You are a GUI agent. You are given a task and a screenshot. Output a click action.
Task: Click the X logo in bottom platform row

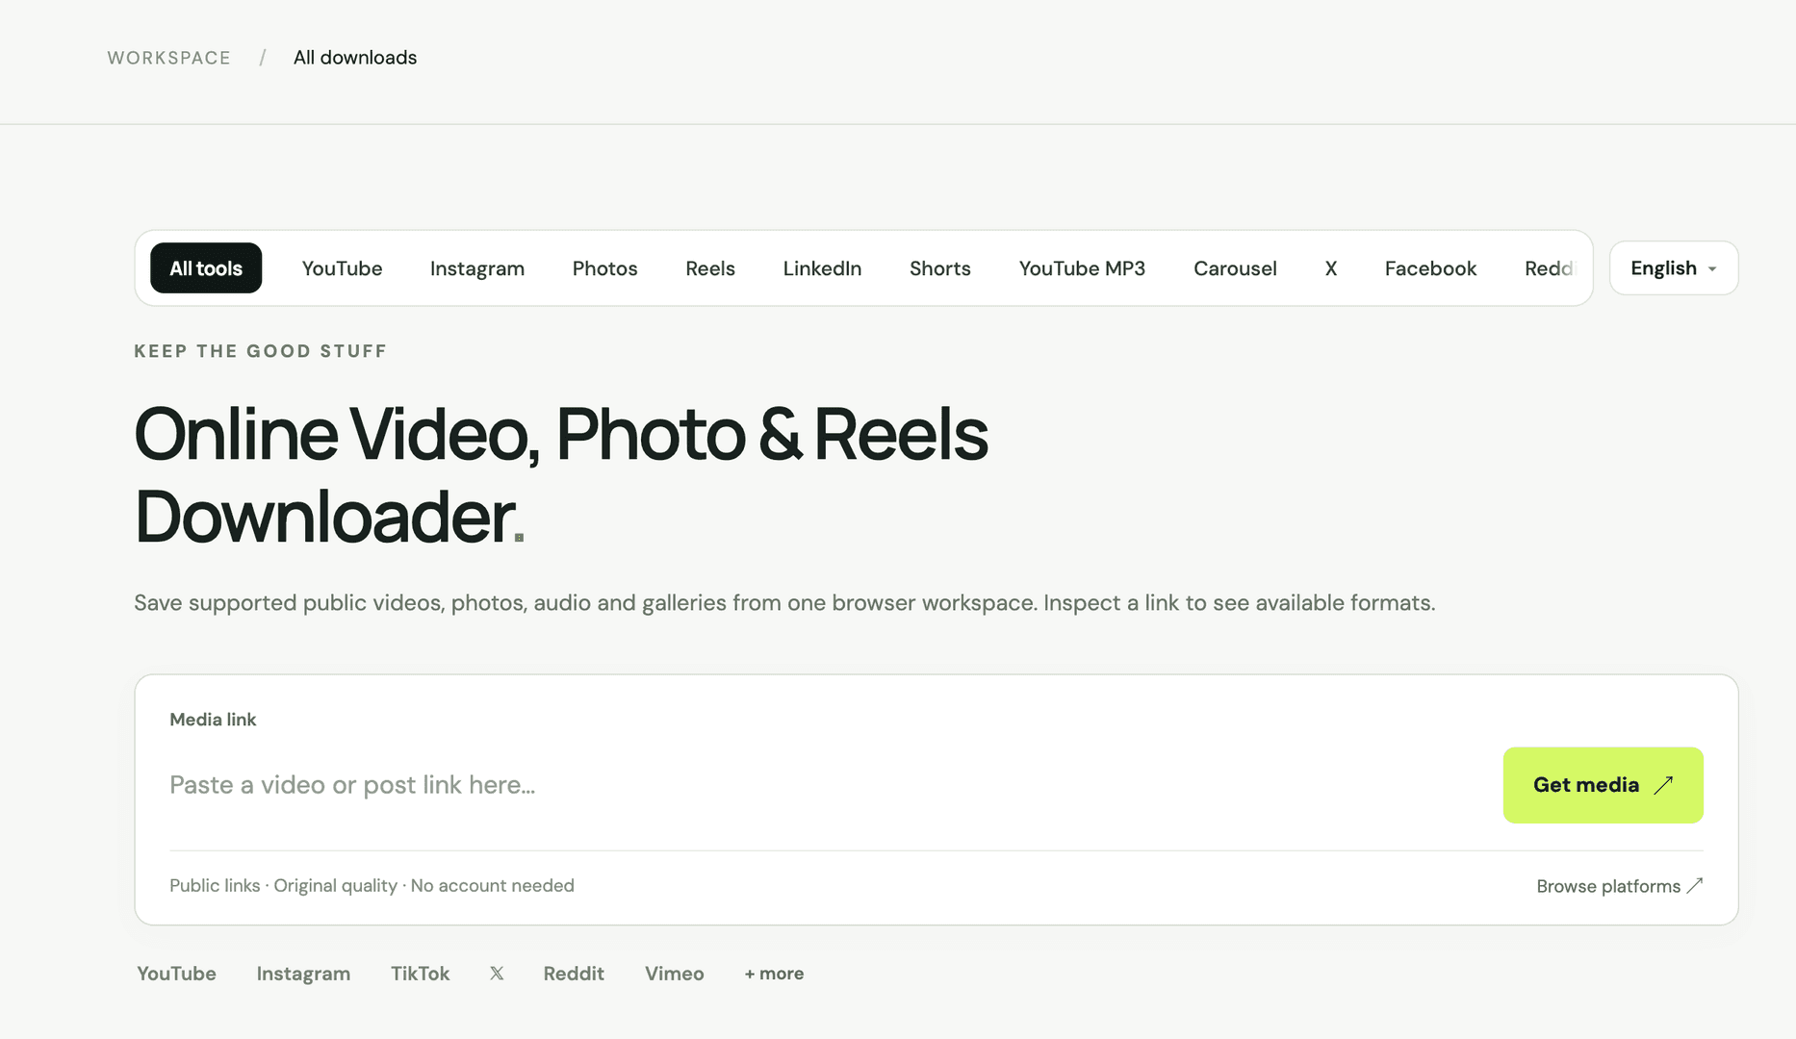[497, 974]
